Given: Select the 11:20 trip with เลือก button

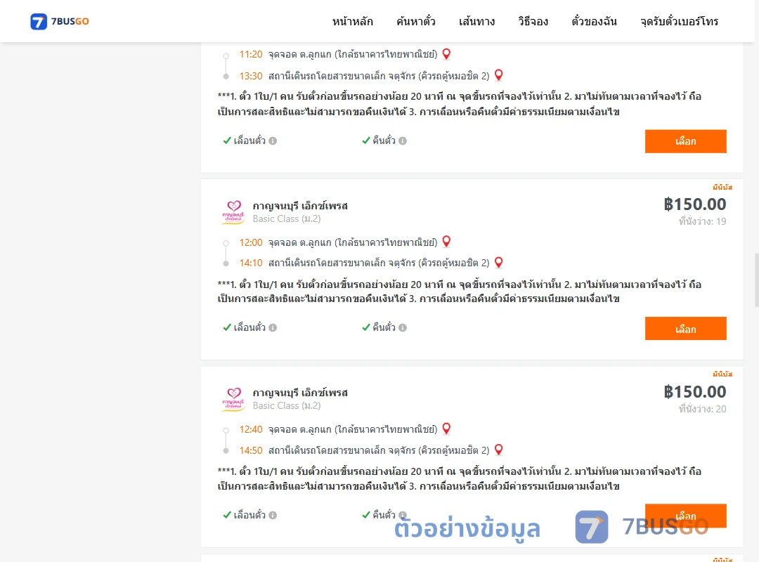Looking at the screenshot, I should (685, 141).
